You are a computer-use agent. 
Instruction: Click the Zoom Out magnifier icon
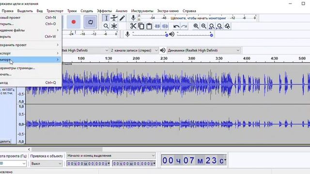[x=204, y=26]
